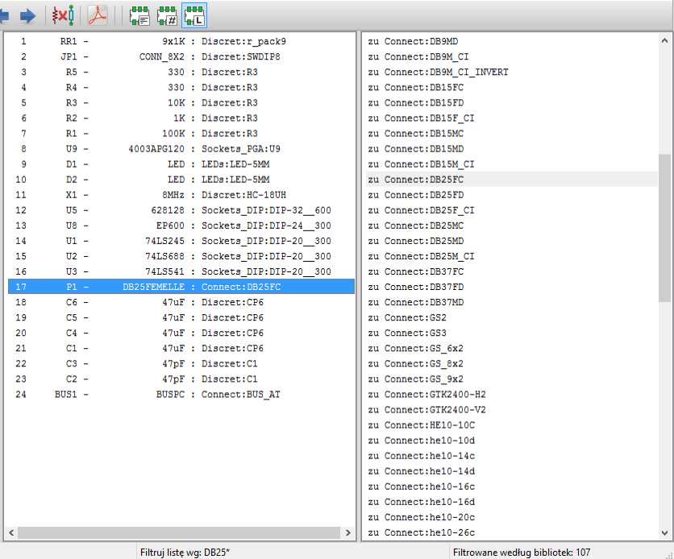Select component row U8 EP600

[181, 226]
